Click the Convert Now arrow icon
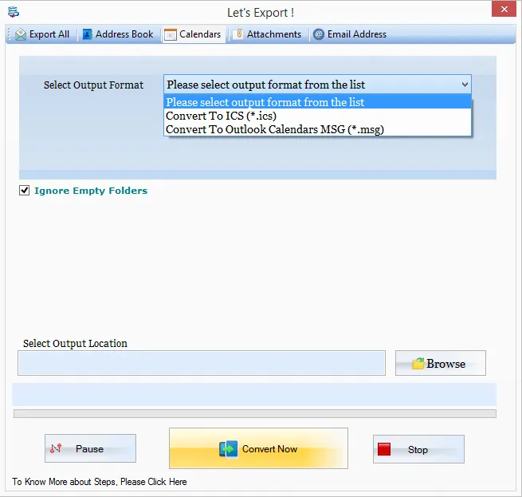 click(229, 448)
